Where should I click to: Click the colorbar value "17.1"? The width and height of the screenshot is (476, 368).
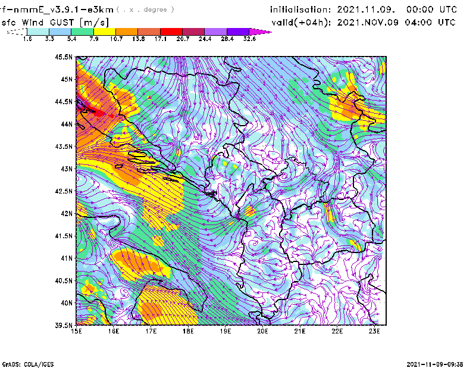pyautogui.click(x=161, y=39)
